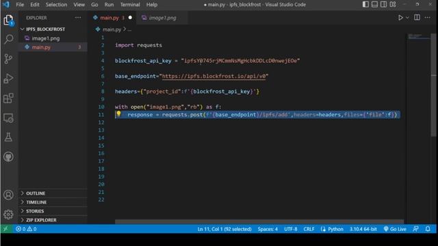The height and width of the screenshot is (246, 438).
Task: Open the Help menu
Action: [152, 5]
